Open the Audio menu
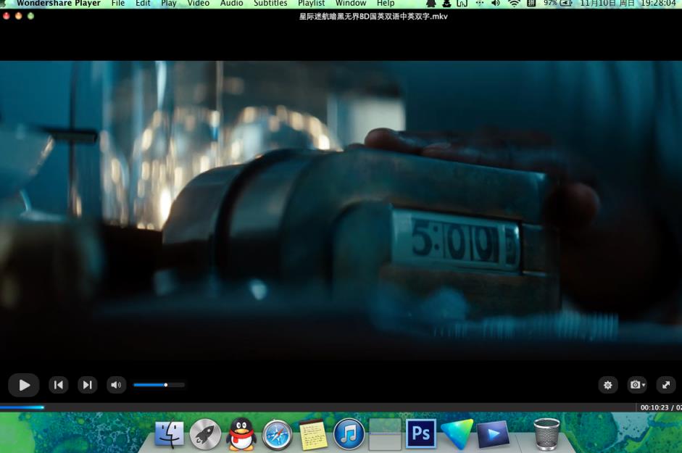Screen dimensions: 682x453 coord(232,4)
